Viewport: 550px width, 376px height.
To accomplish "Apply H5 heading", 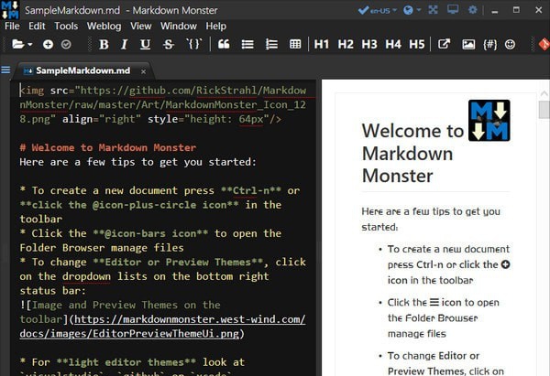I will coord(417,45).
